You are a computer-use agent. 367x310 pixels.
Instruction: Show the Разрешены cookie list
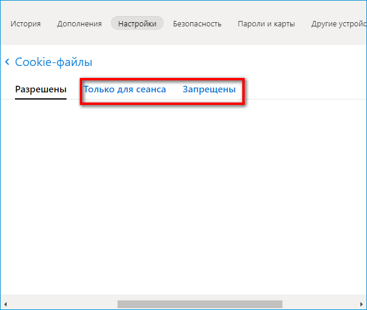[41, 89]
